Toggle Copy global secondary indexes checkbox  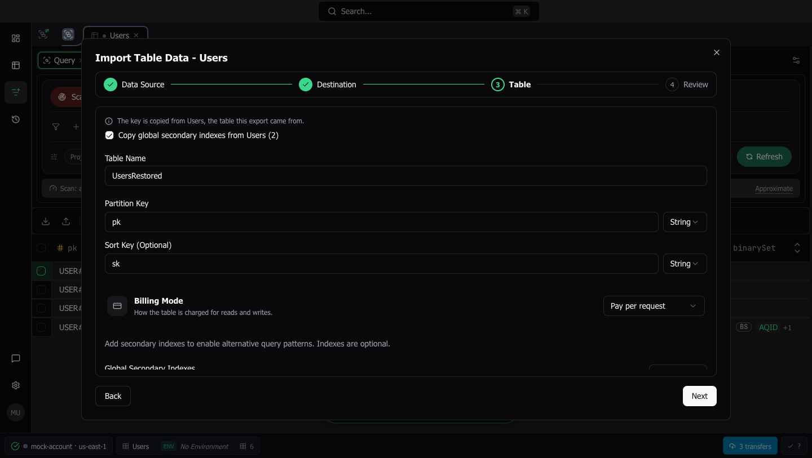point(109,135)
